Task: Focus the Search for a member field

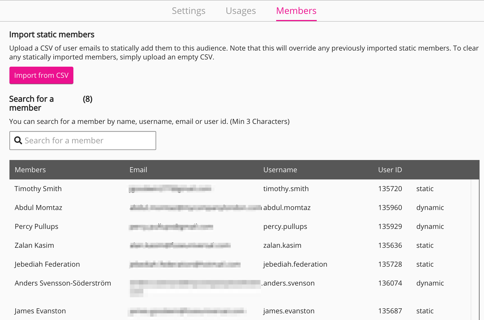Action: 86,141
